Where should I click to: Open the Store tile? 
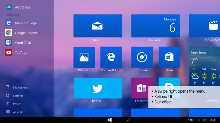pyautogui.click(x=169, y=57)
